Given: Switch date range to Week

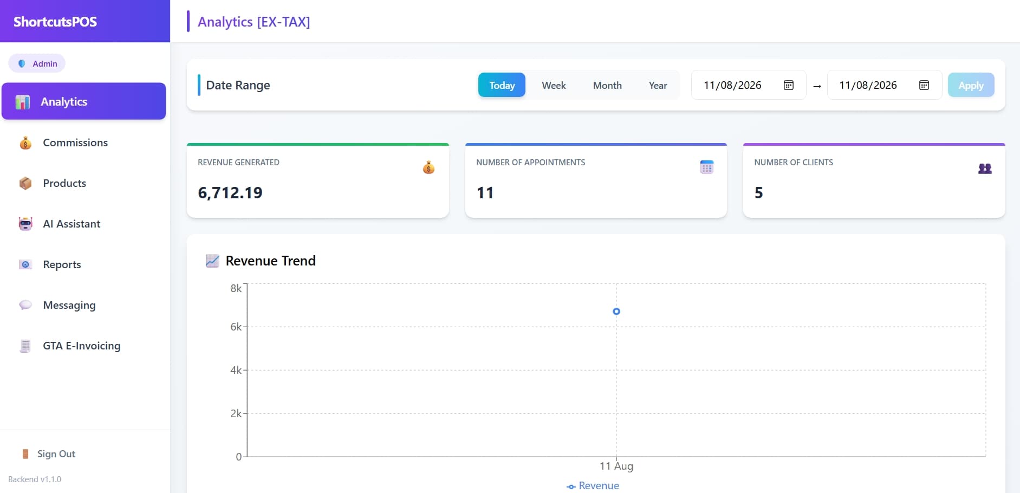Looking at the screenshot, I should click(554, 85).
